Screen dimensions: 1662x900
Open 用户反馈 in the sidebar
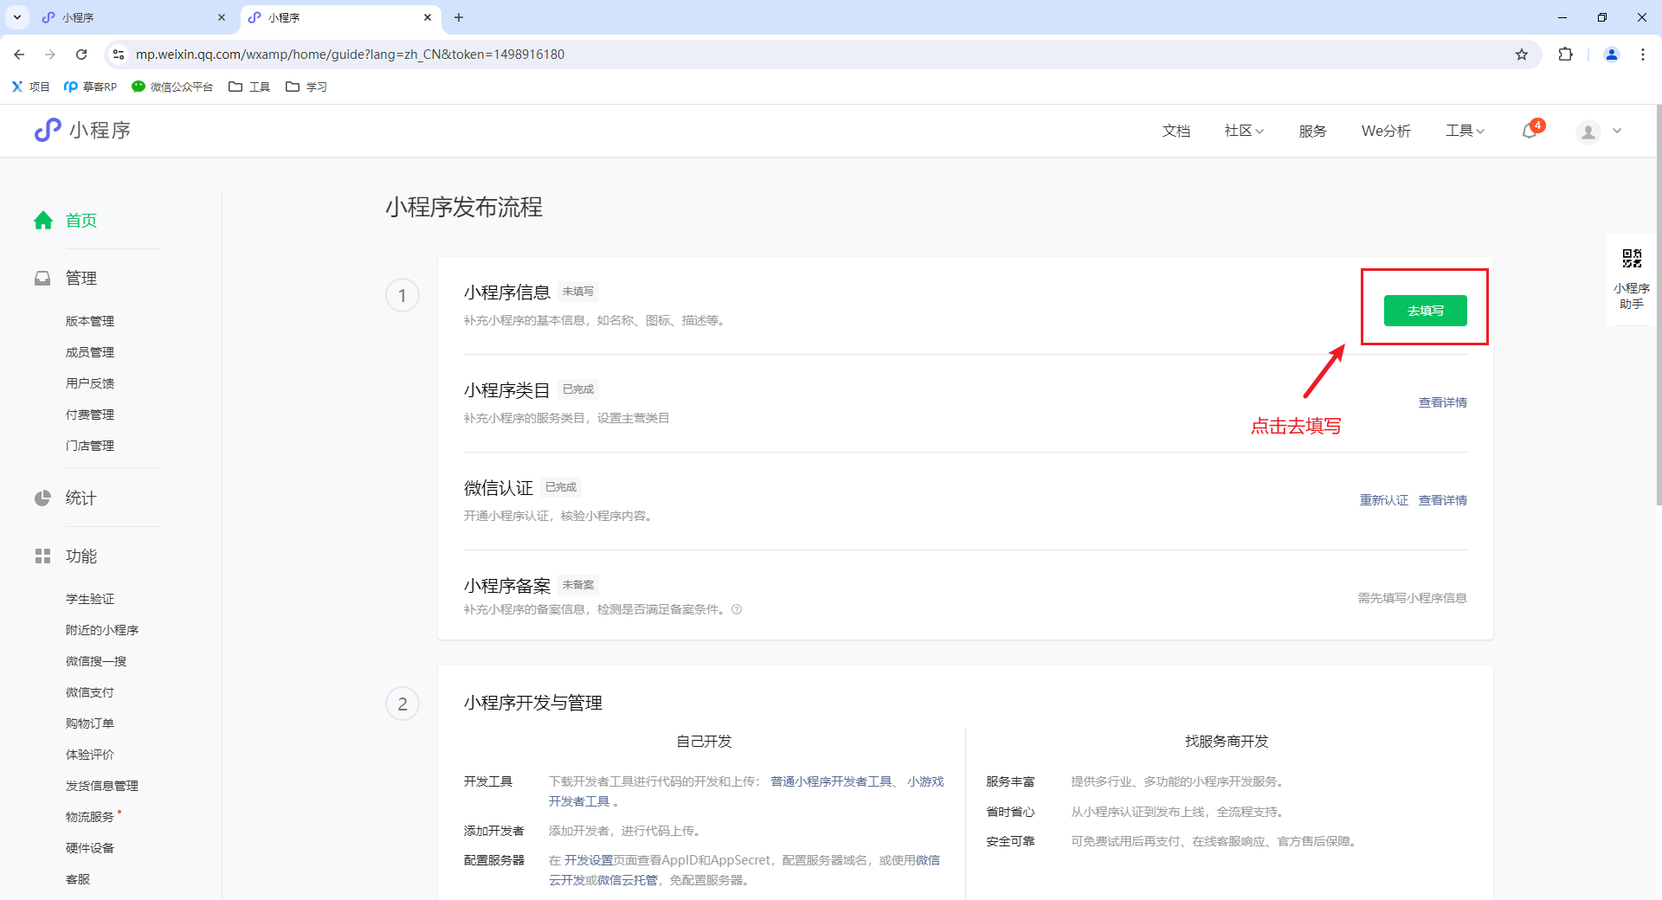pos(90,383)
